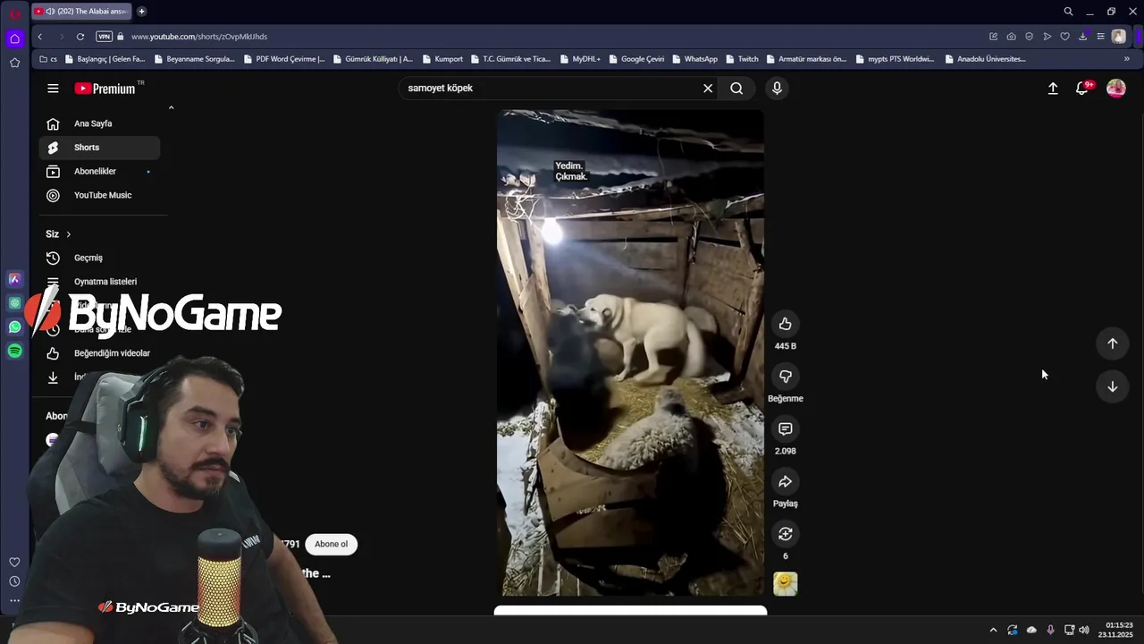Open Easy Setup sliders icon
The image size is (1144, 644).
click(1100, 37)
